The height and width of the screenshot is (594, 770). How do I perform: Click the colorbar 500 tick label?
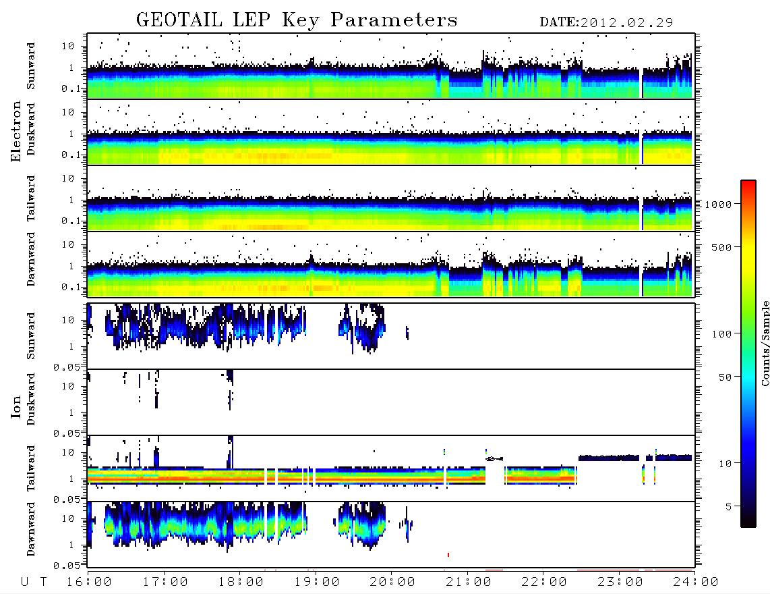point(721,247)
